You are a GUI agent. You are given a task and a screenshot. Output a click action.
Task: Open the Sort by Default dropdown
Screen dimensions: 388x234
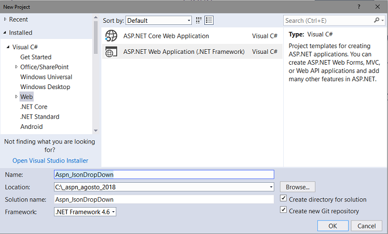point(159,20)
